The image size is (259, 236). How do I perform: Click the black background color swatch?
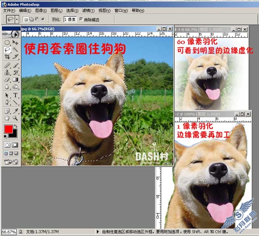pyautogui.click(x=14, y=135)
